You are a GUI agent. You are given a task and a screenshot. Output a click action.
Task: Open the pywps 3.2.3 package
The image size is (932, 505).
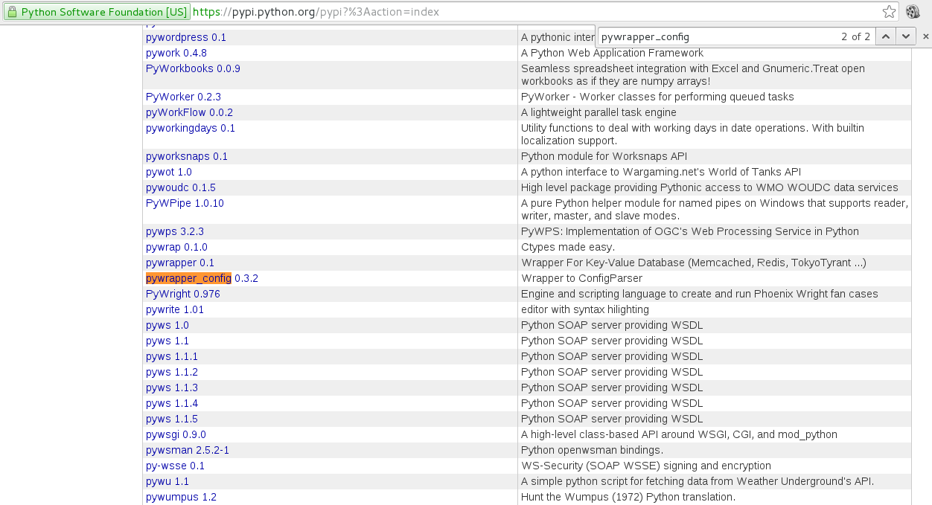(x=174, y=231)
